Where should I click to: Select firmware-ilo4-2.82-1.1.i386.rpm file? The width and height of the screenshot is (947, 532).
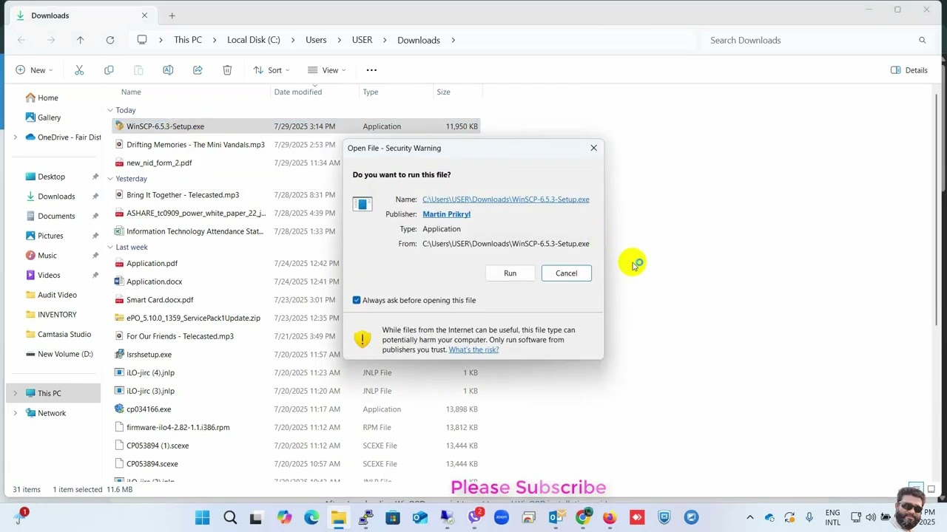pyautogui.click(x=178, y=427)
